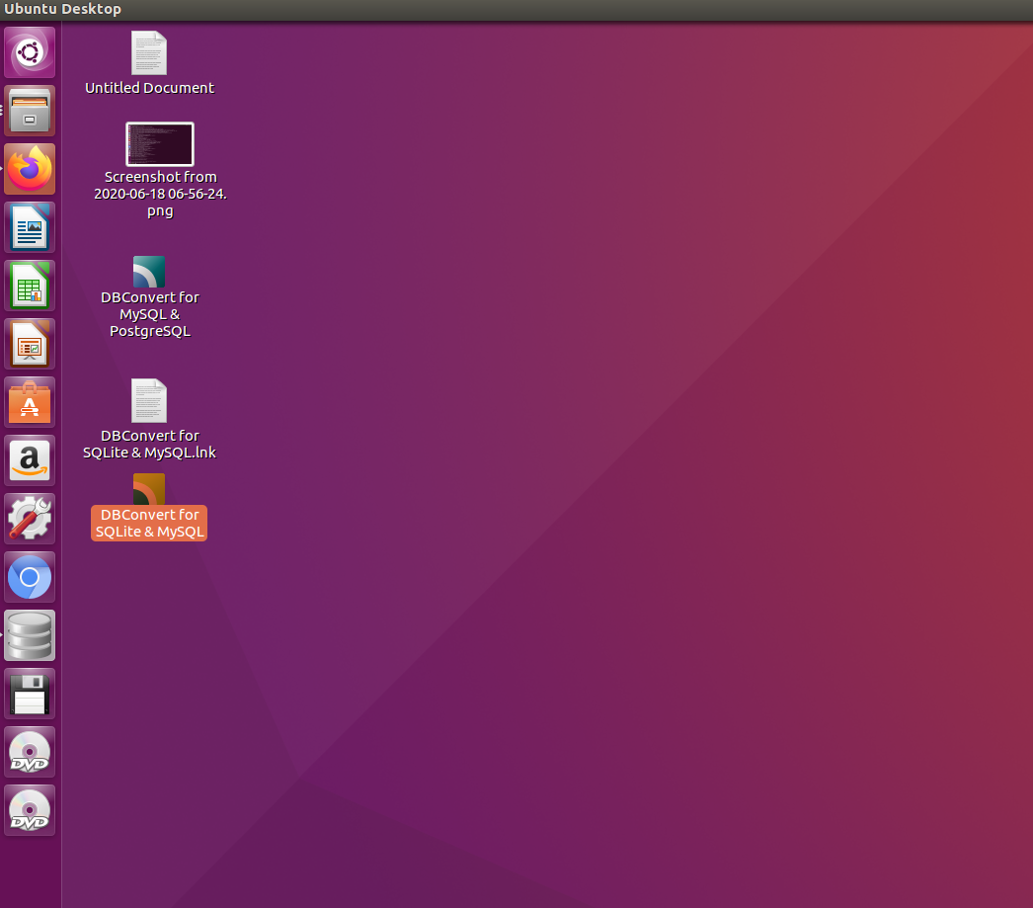Select the Screenshot from 2020-06-18 thumbnail
1033x908 pixels.
click(160, 144)
